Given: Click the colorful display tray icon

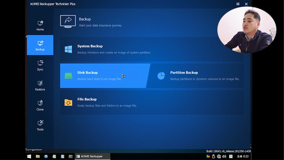Looking at the screenshot, I should (x=208, y=156).
